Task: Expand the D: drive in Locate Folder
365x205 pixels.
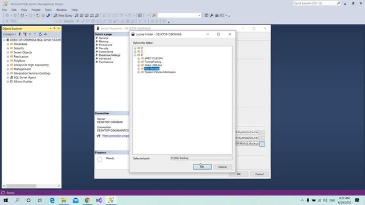Action: click(135, 51)
